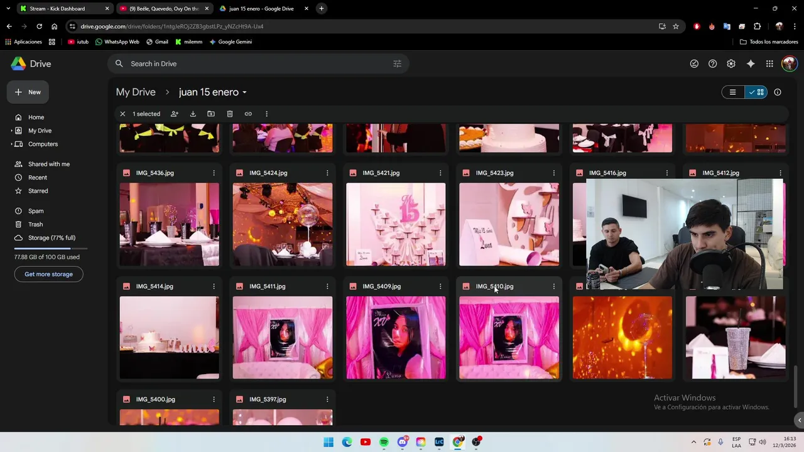Expand My Drive tree in sidebar
This screenshot has width=804, height=452.
[11, 131]
